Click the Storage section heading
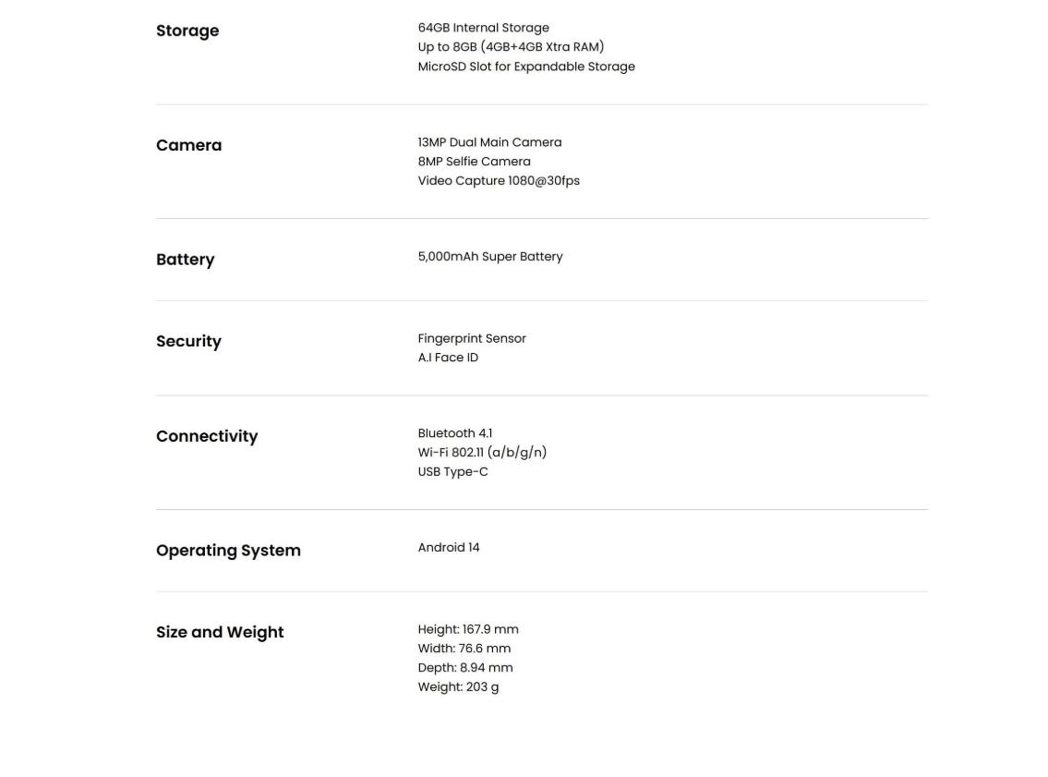 187,30
